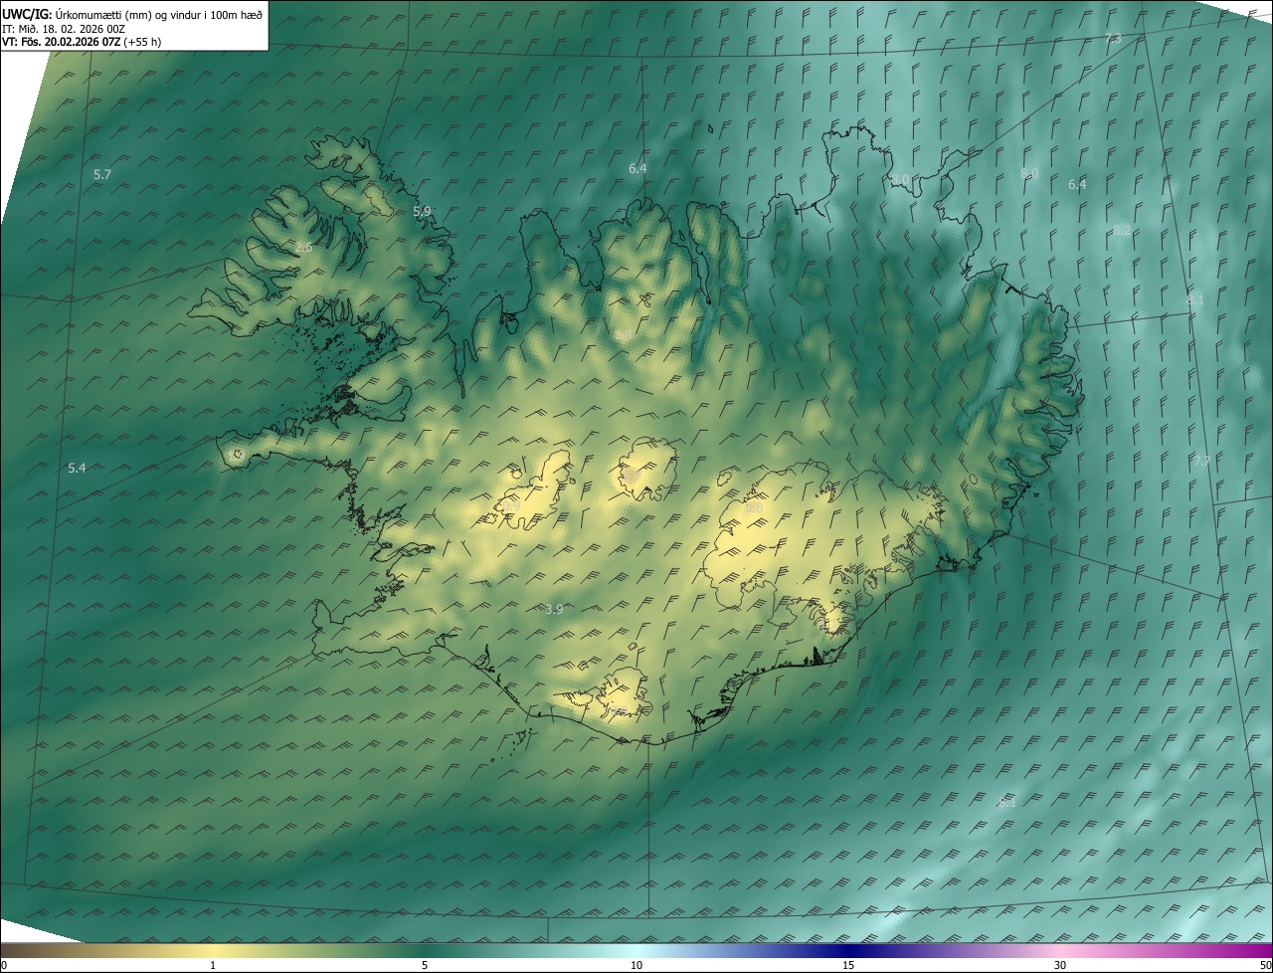
Task: Click the '10' tick on the color scale
Action: click(636, 965)
